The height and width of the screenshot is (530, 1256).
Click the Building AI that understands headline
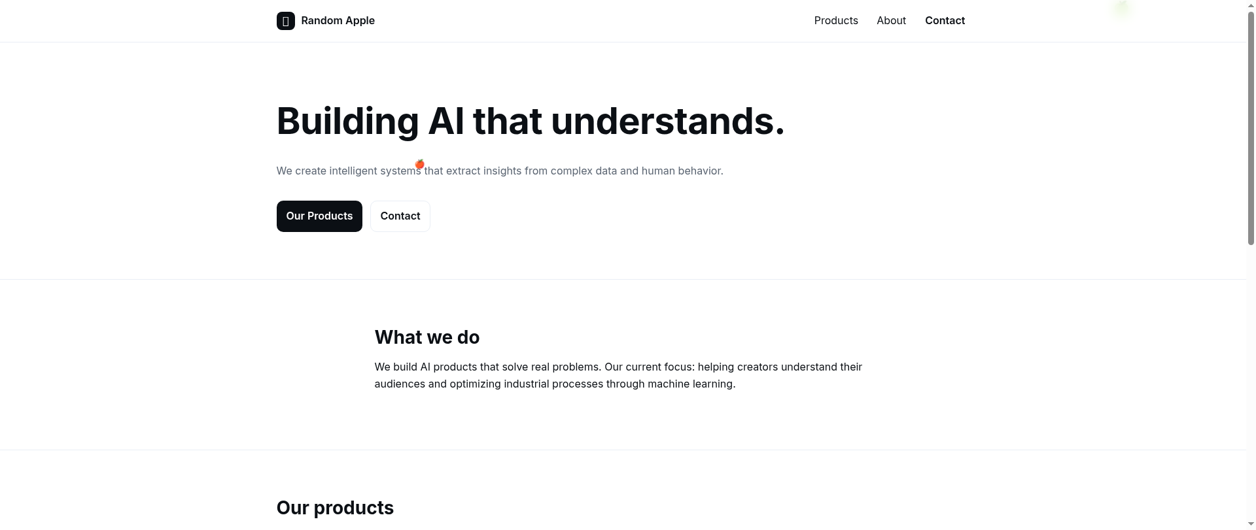point(531,122)
